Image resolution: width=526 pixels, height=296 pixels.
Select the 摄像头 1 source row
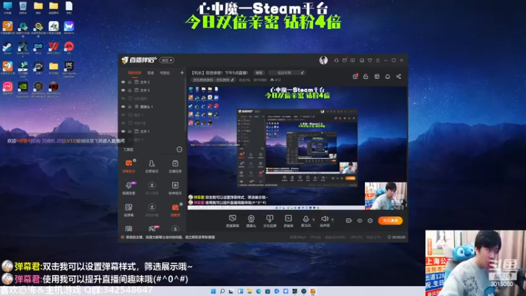pos(152,107)
